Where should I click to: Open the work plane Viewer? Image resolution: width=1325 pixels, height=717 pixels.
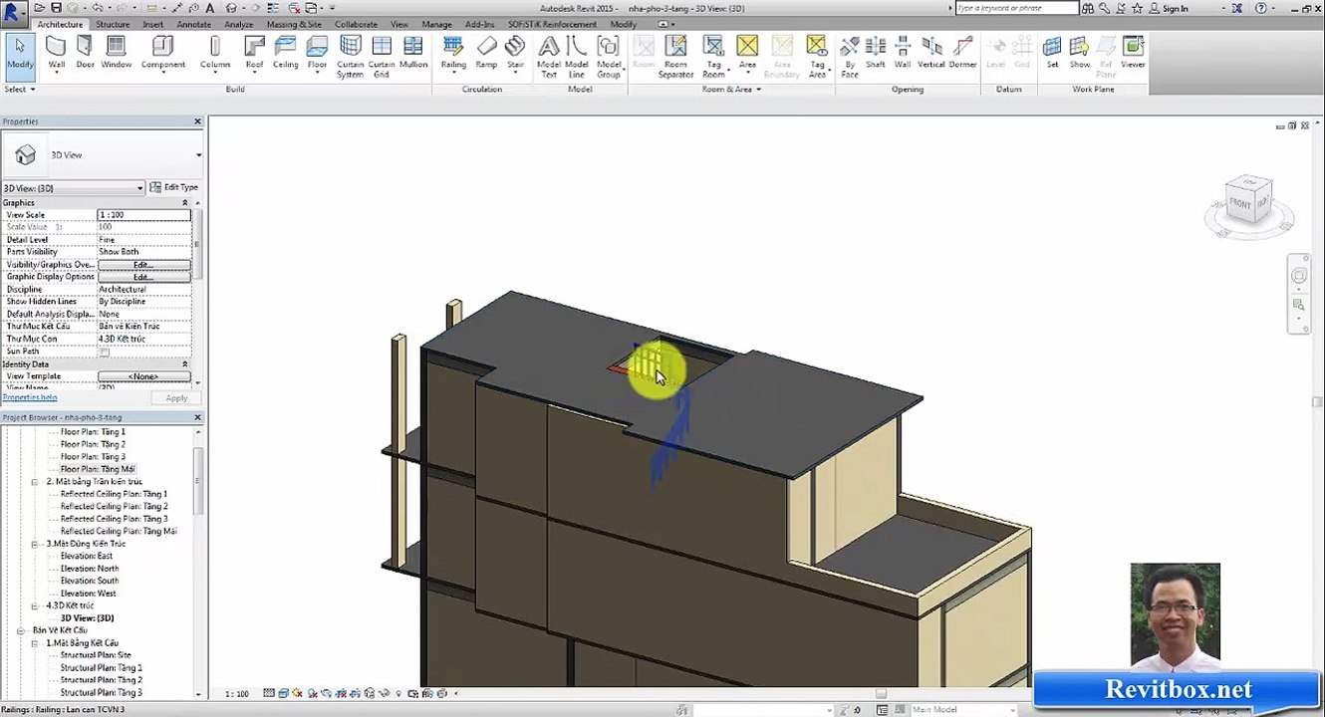point(1133,54)
